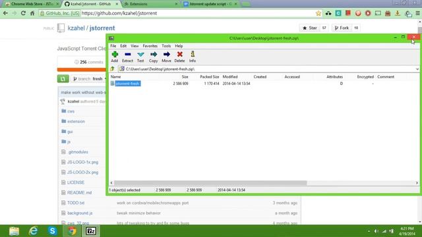Image resolution: width=422 pixels, height=237 pixels.
Task: Open JS-LOGO-2x.png file on GitHub
Action: click(x=82, y=172)
